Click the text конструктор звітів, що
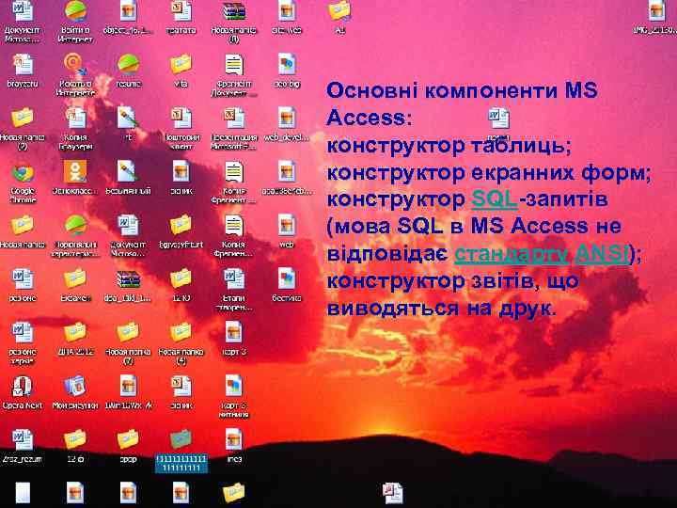The image size is (677, 508). (x=452, y=281)
